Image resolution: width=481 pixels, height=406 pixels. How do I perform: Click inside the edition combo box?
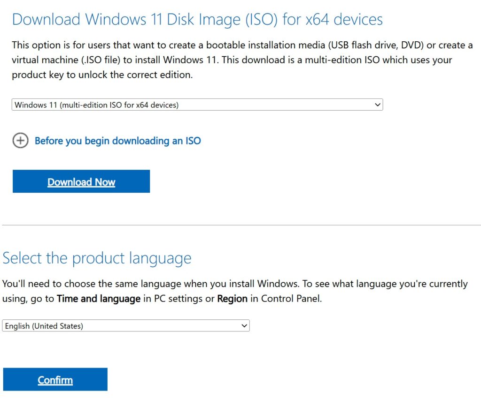pos(188,105)
